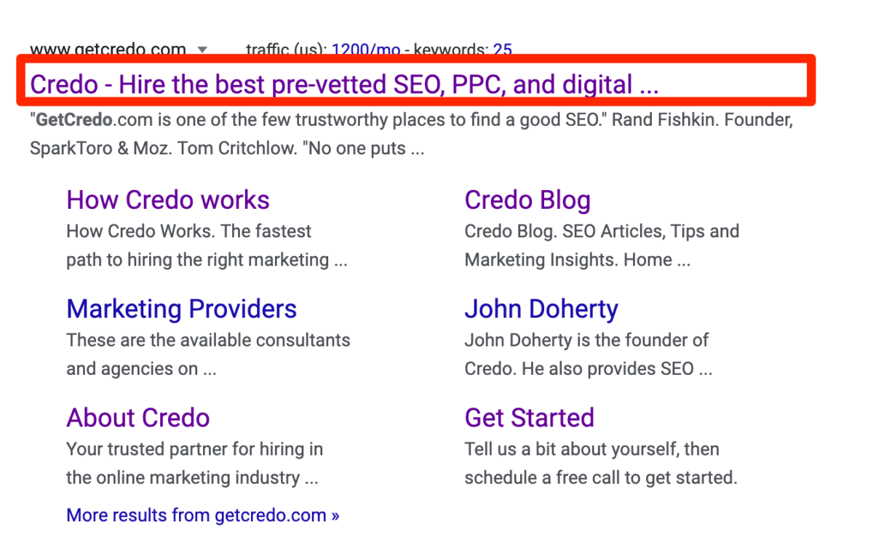Click 'Credo. He also provides SEO ...' text
Viewport: 873px width, 559px height.
pyautogui.click(x=589, y=369)
